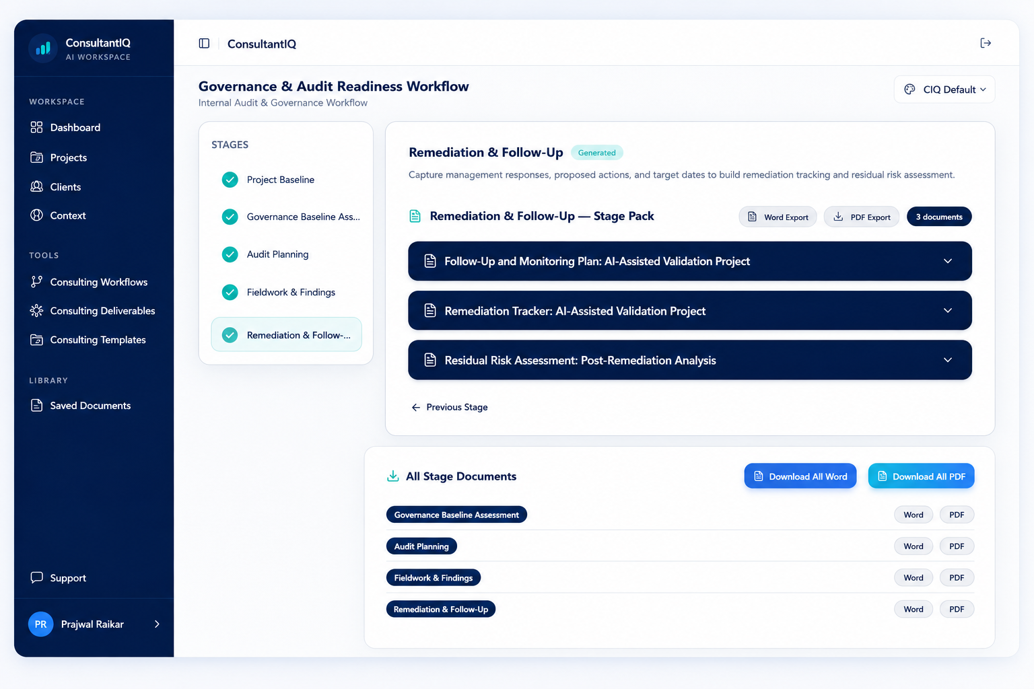Click the Saved Documents file icon
1034x689 pixels.
36,405
